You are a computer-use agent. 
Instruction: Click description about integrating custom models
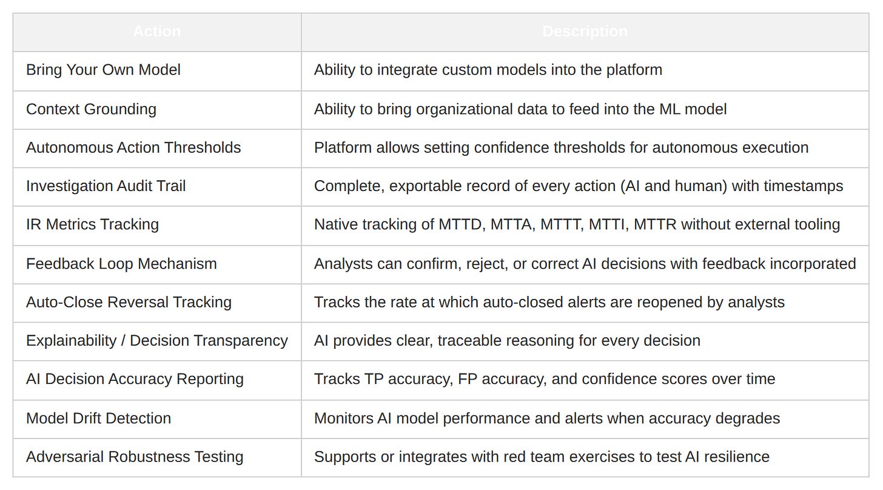[488, 70]
